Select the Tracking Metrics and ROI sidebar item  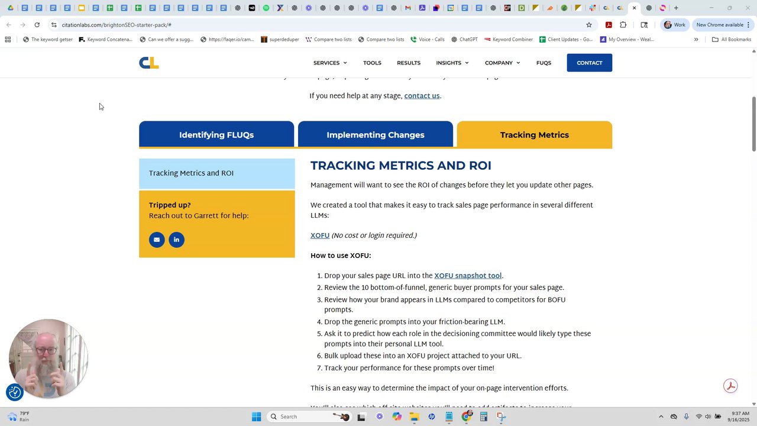pos(217,173)
